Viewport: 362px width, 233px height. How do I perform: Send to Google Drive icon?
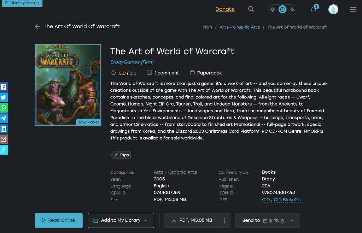[270, 221]
